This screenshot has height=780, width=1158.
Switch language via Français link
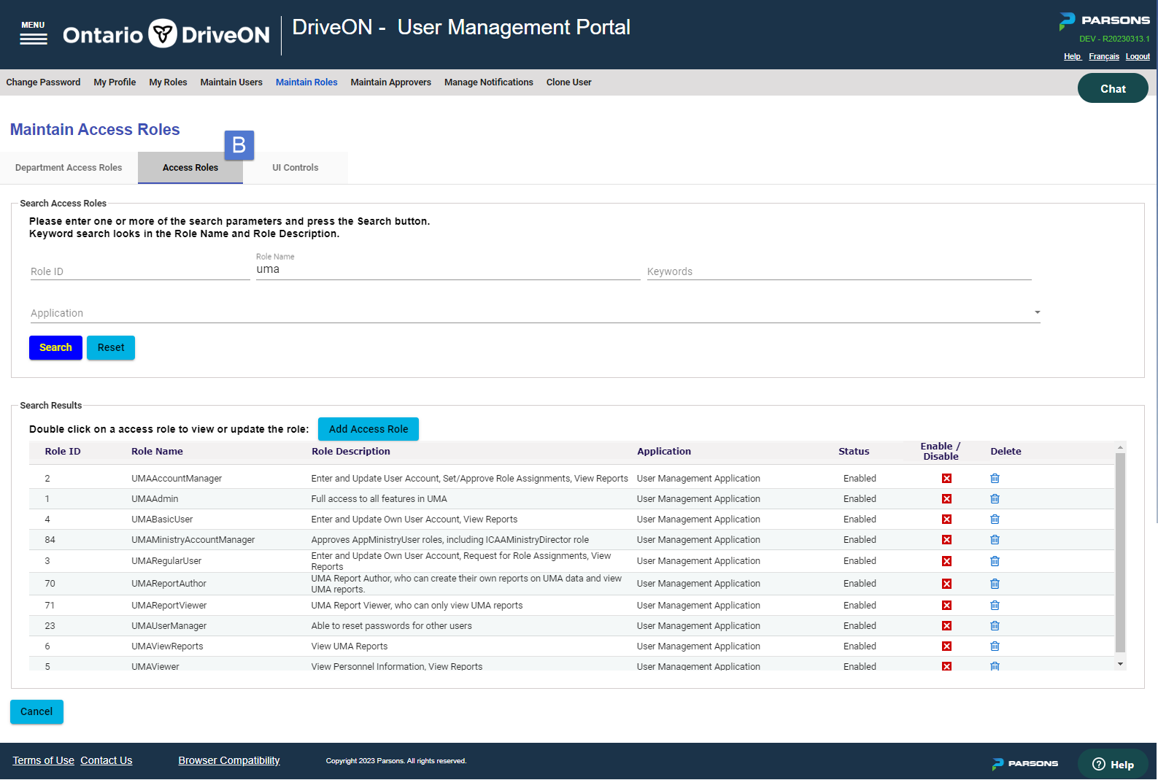1103,56
